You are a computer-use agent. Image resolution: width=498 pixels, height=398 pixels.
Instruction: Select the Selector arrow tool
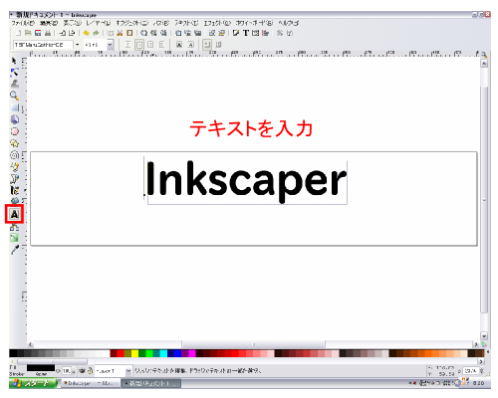click(x=14, y=61)
